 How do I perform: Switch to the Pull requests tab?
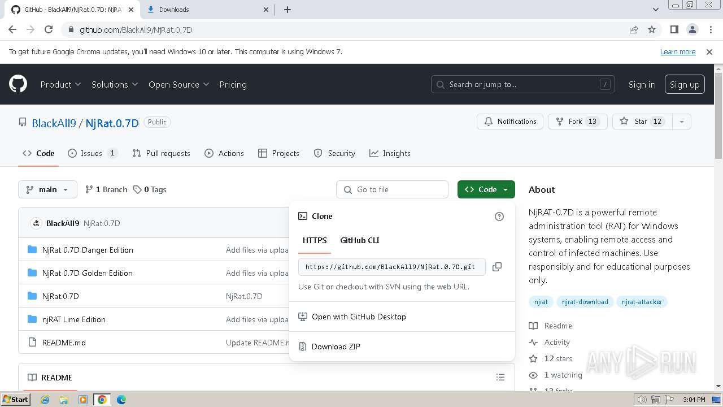tap(161, 153)
